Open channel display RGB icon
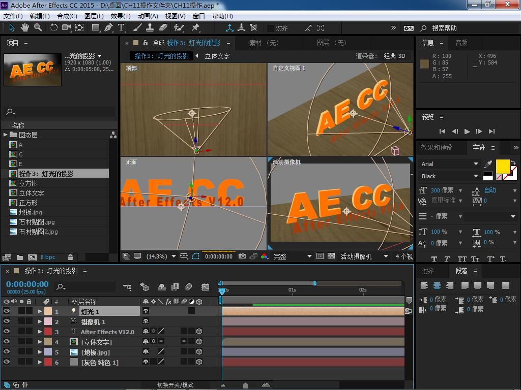 pyautogui.click(x=264, y=256)
